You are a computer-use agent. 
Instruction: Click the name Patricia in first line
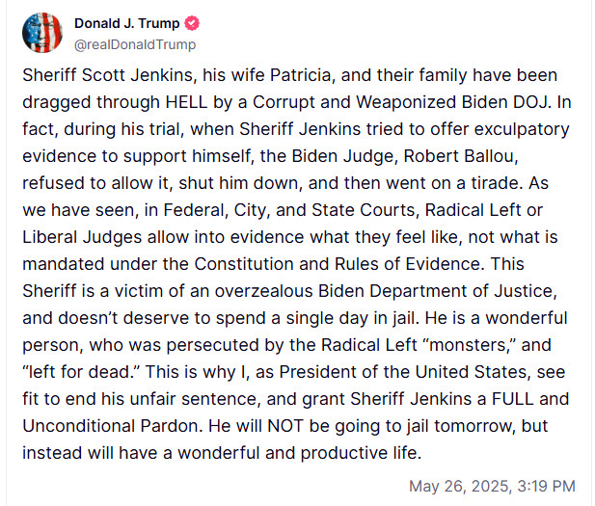click(x=300, y=75)
